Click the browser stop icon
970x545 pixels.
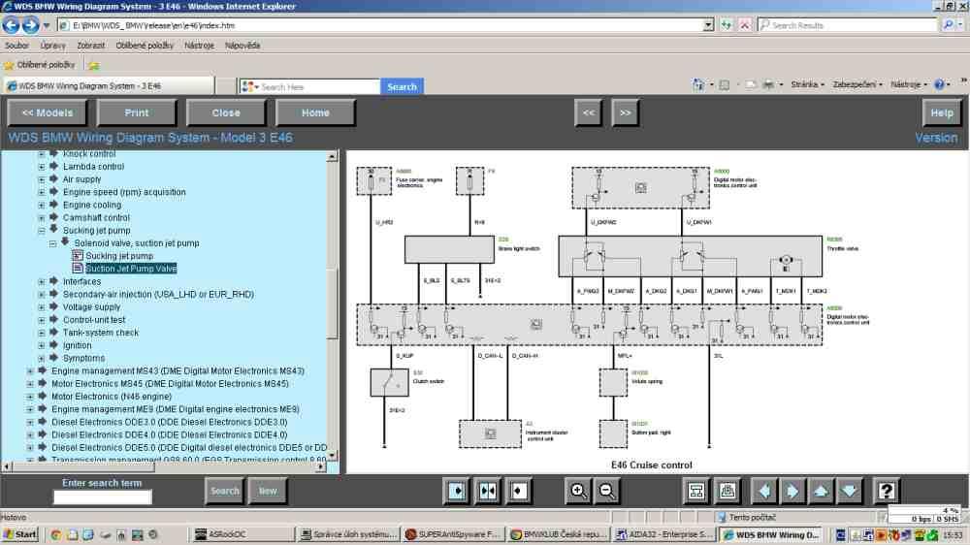point(744,25)
